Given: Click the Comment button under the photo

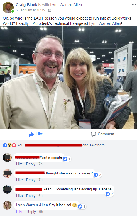Looking at the screenshot, I should tap(103, 134).
